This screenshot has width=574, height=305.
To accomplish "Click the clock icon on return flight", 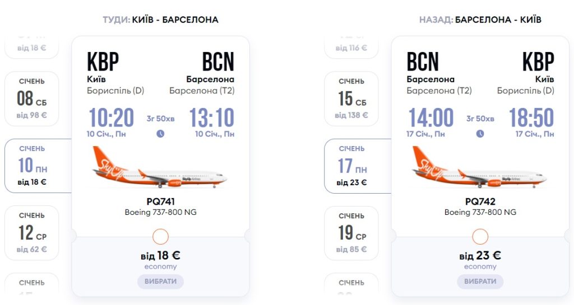I will point(480,134).
